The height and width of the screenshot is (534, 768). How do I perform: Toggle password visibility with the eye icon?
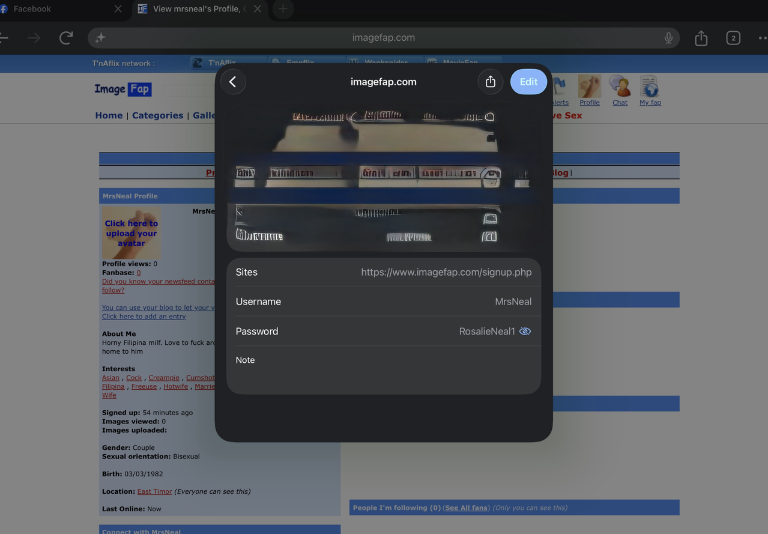[x=525, y=332]
